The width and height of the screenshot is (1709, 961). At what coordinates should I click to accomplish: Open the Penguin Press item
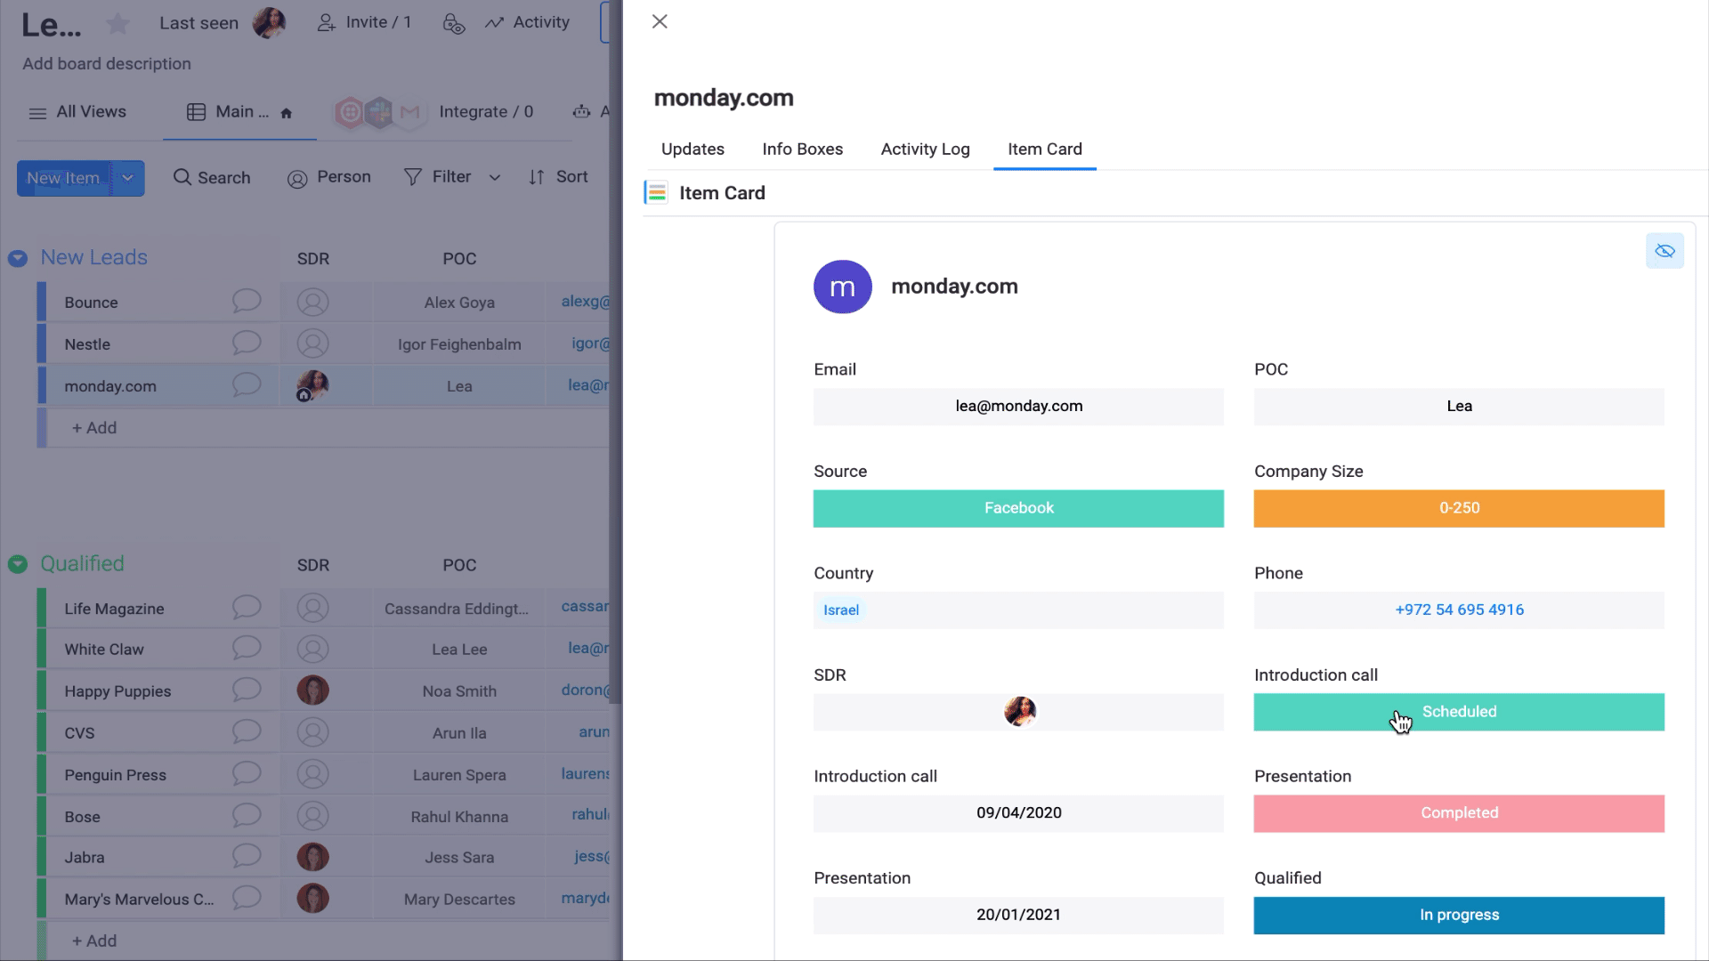coord(115,775)
